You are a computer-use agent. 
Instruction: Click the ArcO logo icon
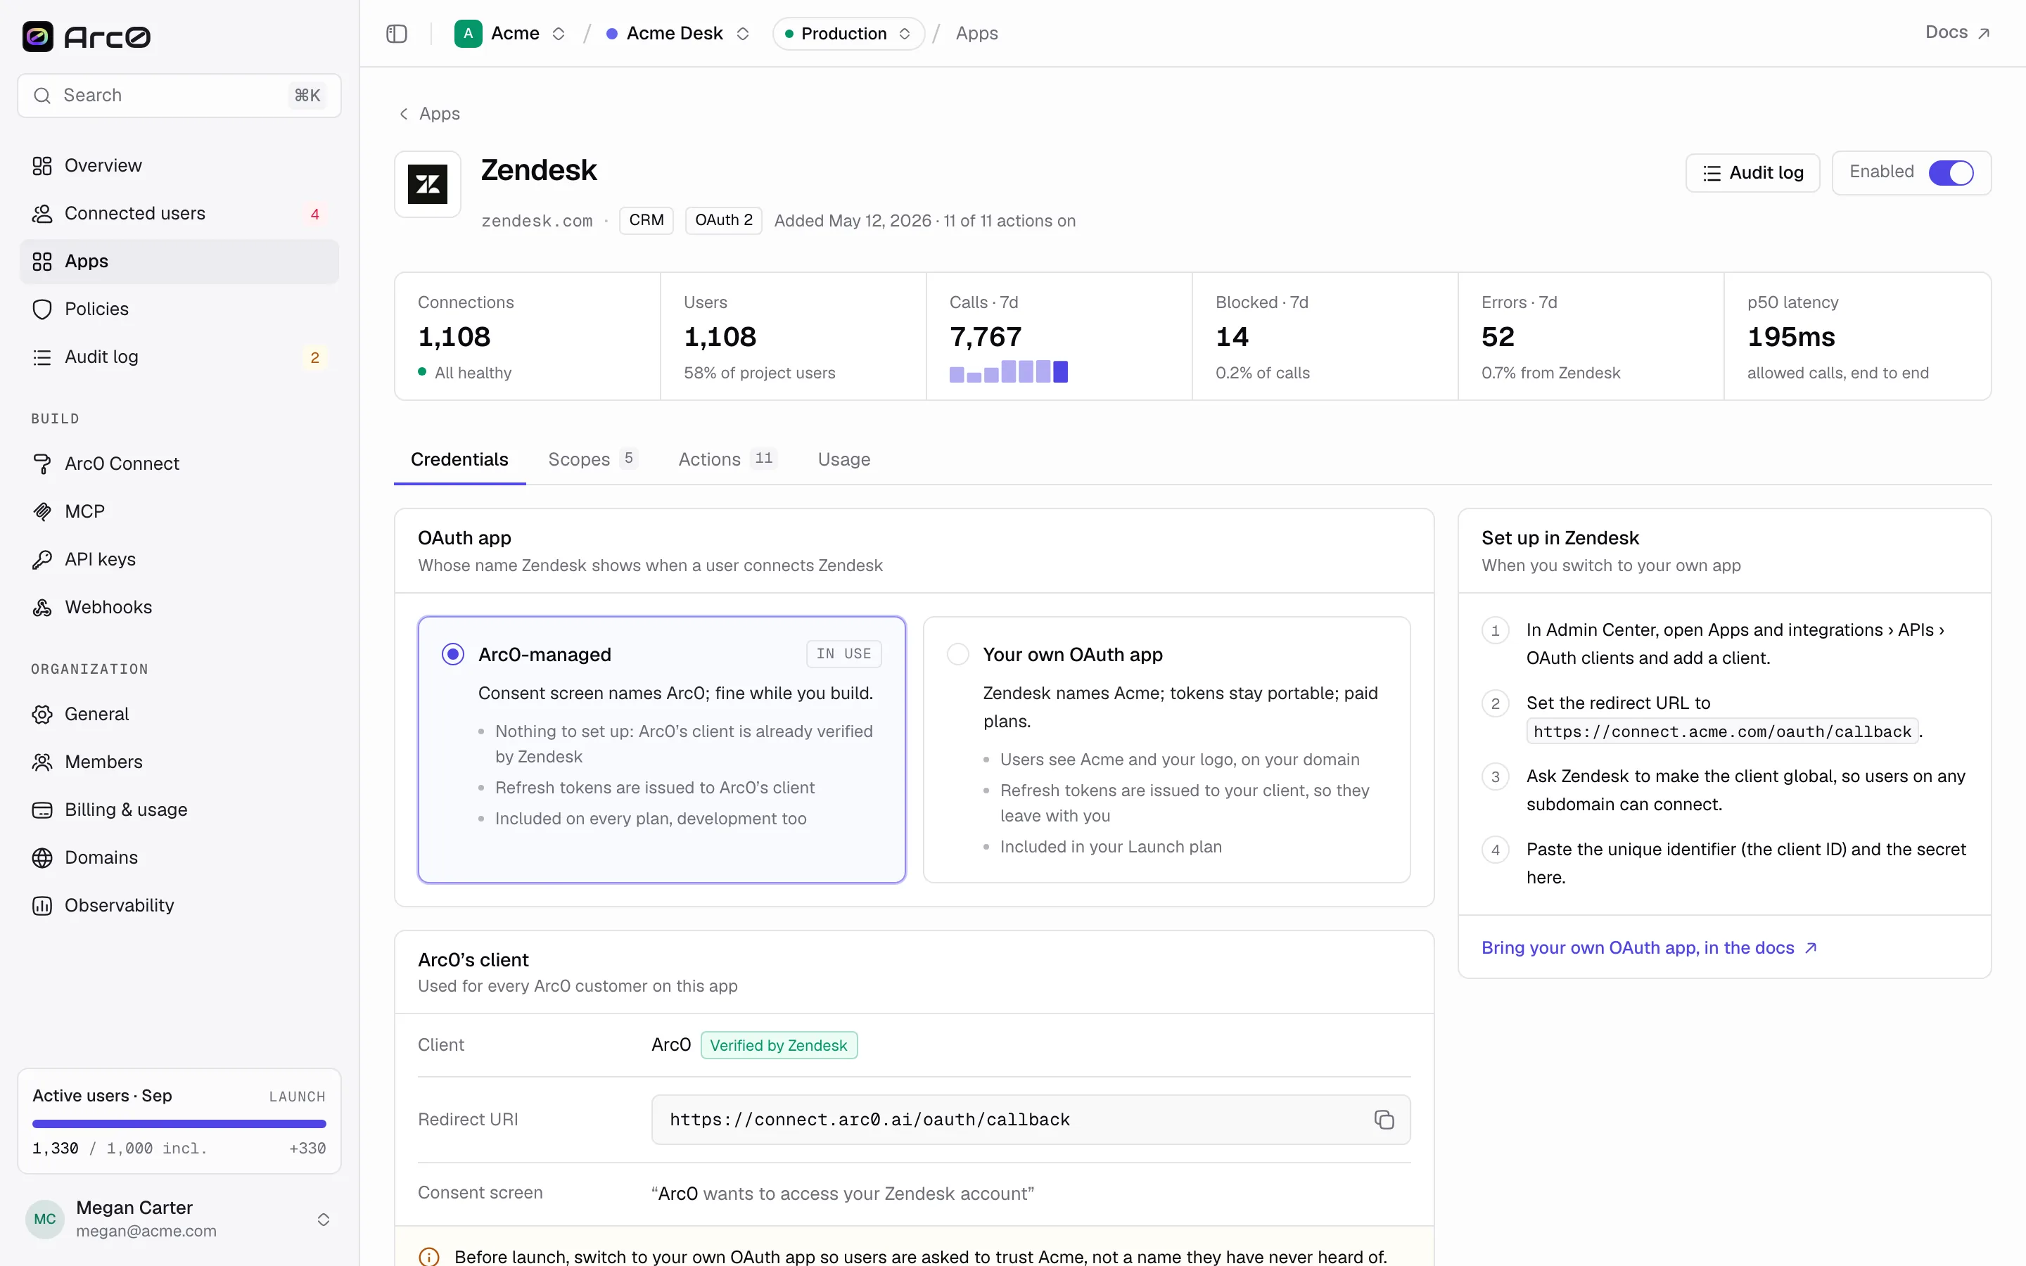(38, 36)
